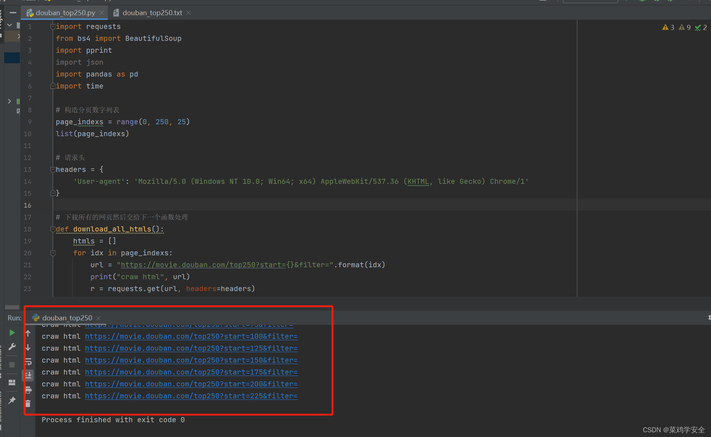Open run configuration settings wrench icon
Screen dimensions: 711x437
tap(12, 347)
